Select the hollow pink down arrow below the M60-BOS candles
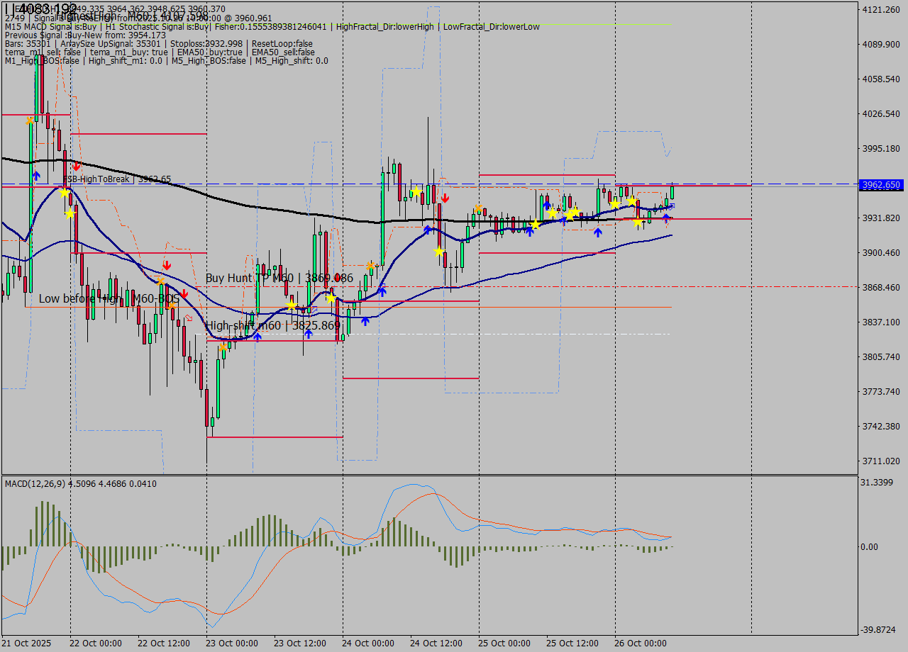908x652 pixels. 189,317
